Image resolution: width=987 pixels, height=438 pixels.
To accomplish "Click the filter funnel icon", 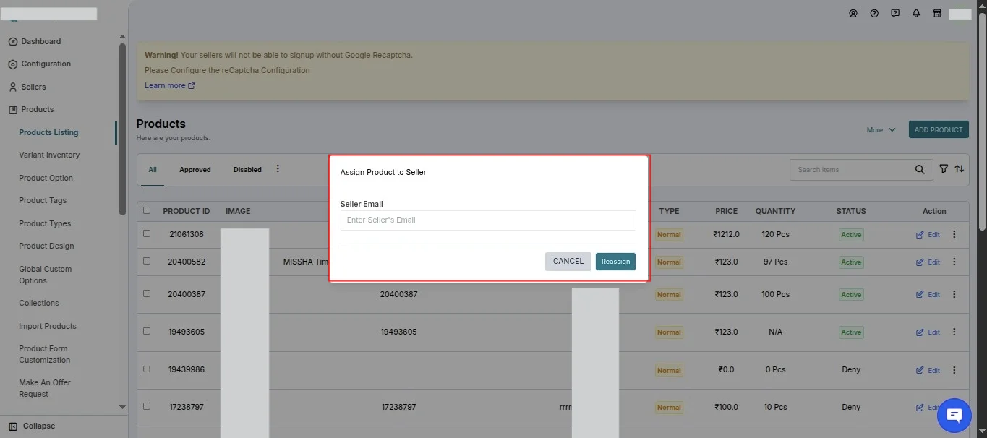I will point(944,168).
